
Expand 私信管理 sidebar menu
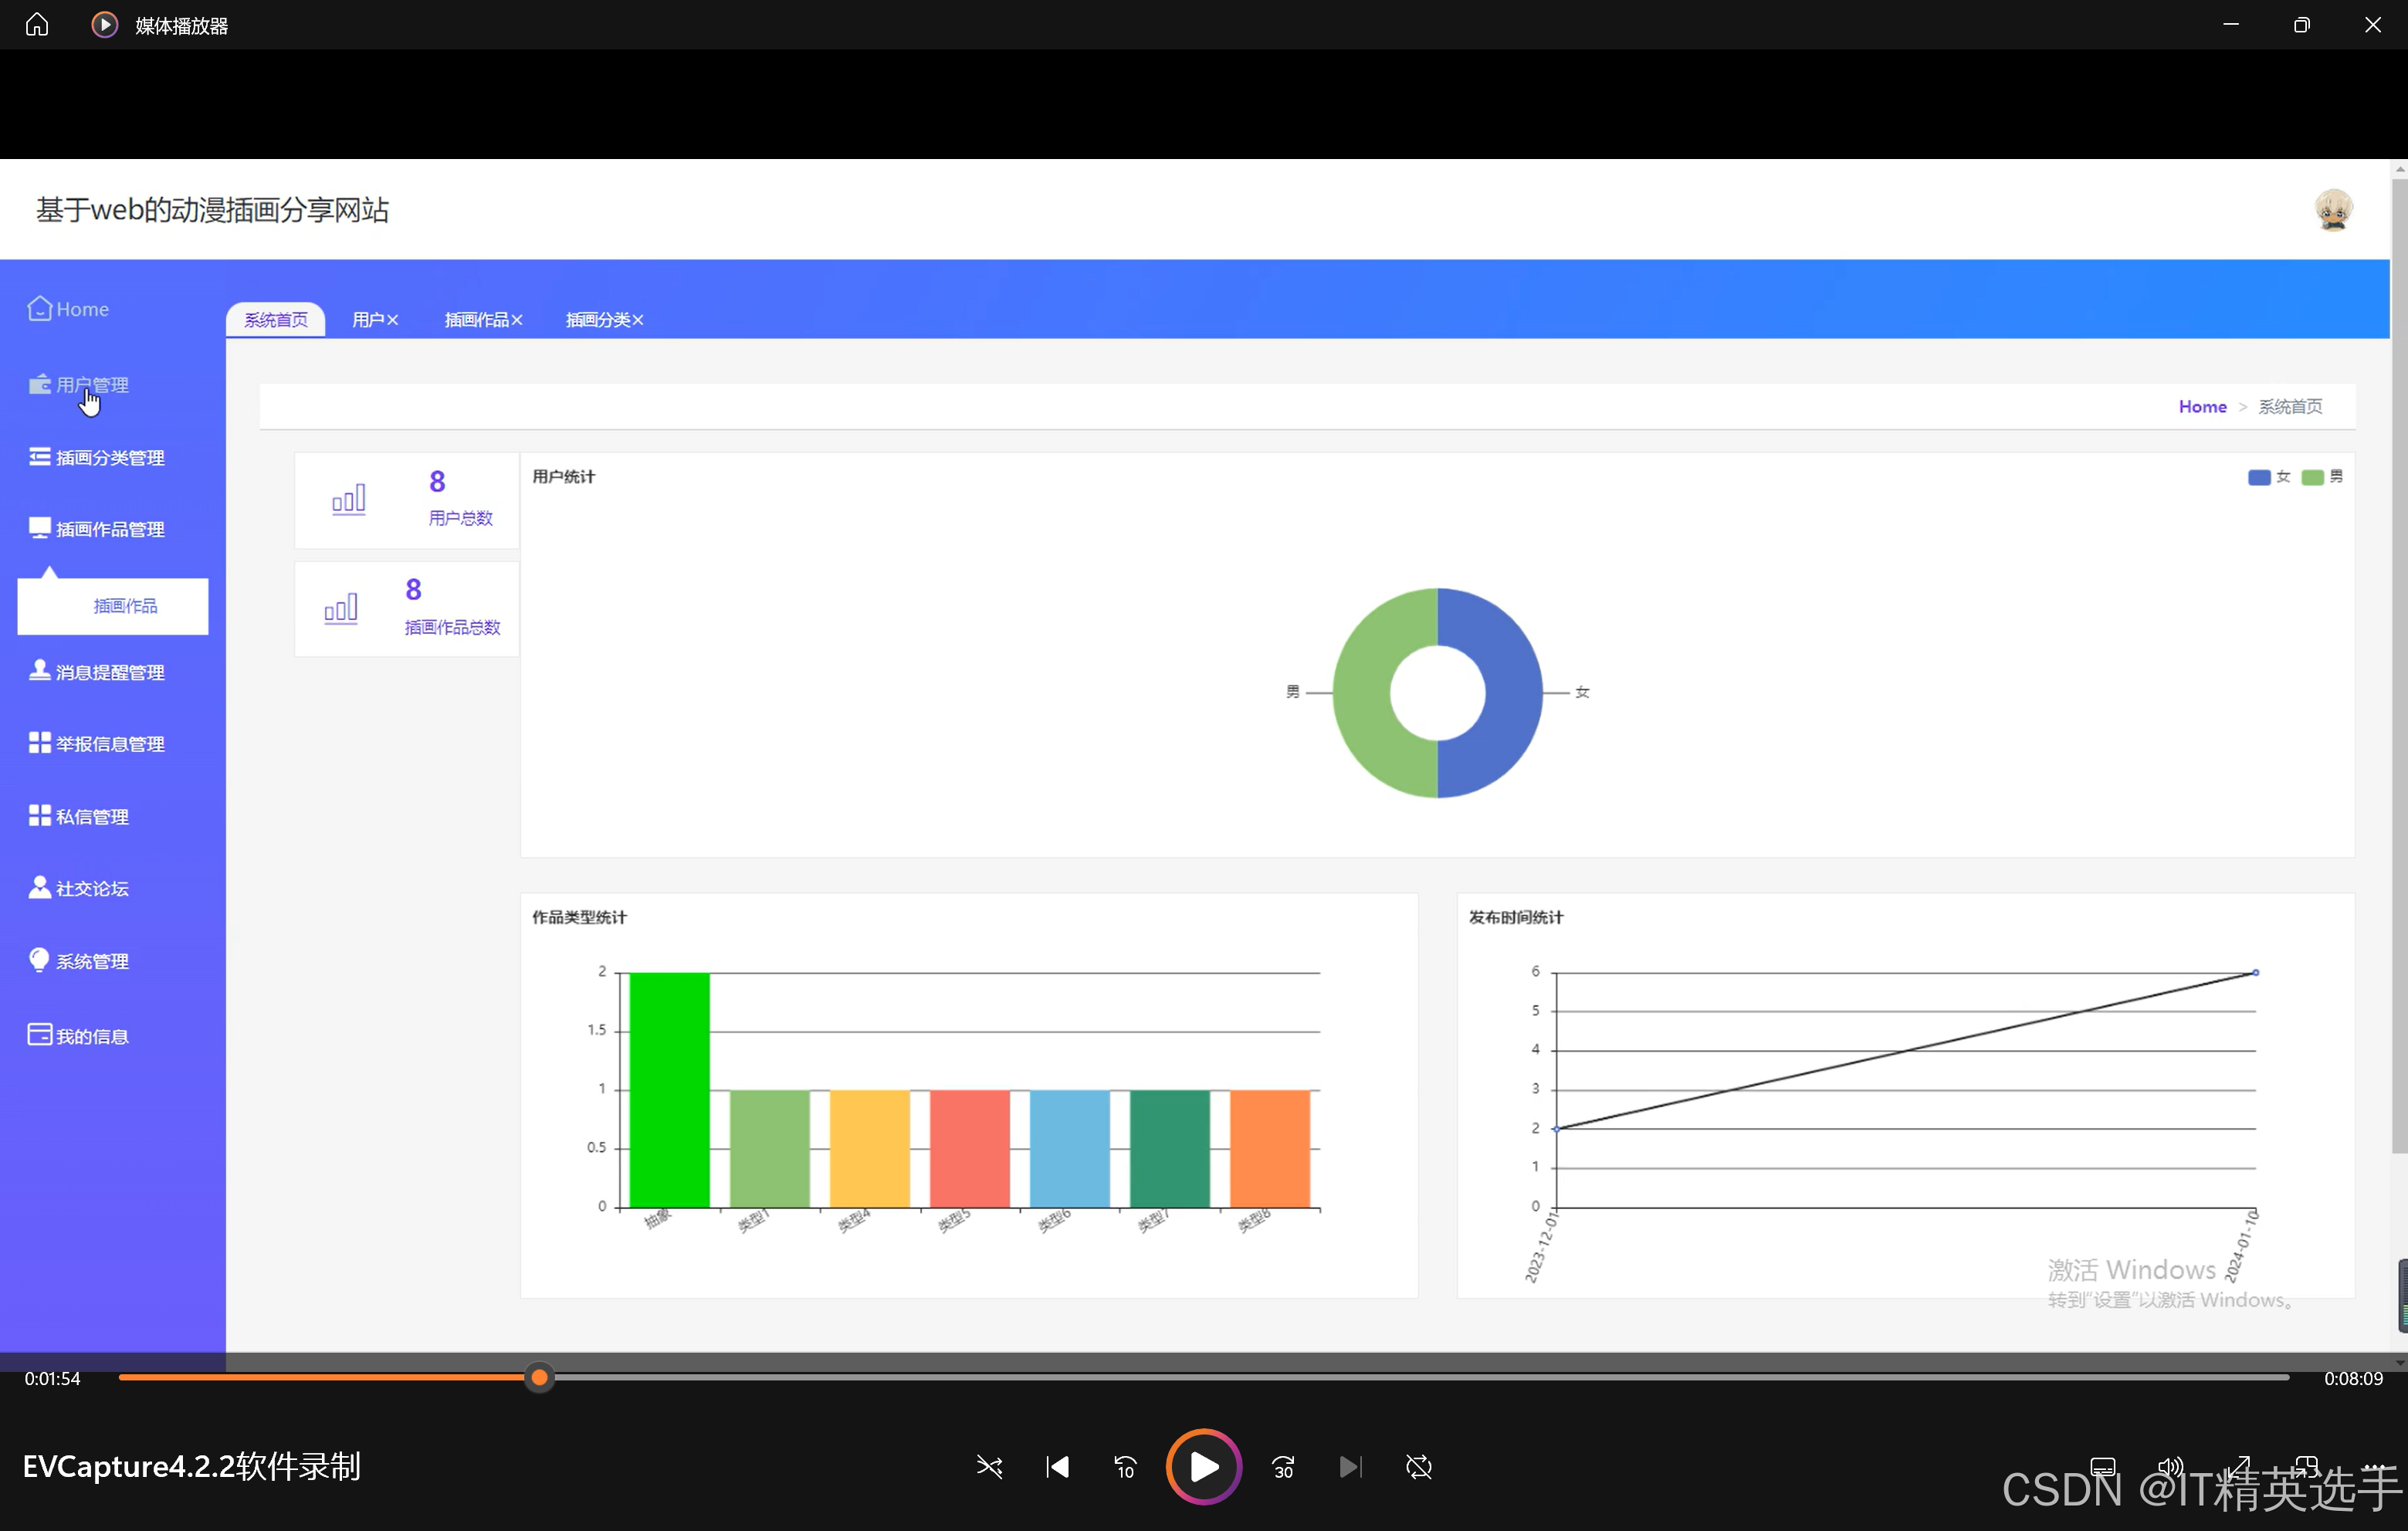[79, 817]
